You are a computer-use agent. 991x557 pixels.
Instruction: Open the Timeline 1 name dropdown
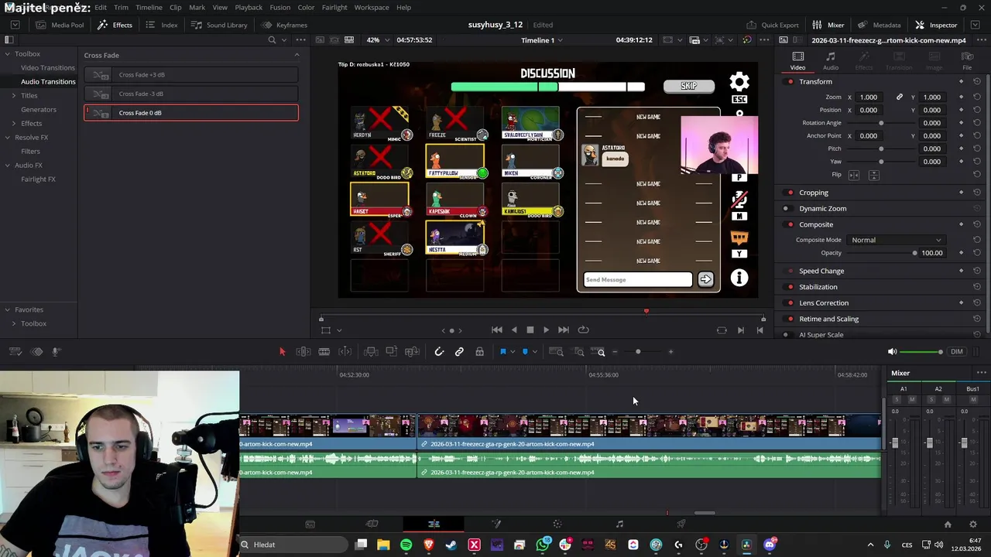[542, 40]
